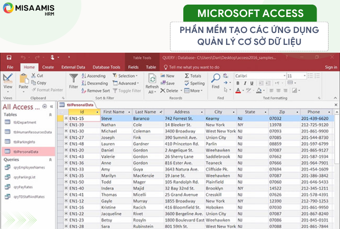
Task: Open the qryEmployeeNames query
Action: pyautogui.click(x=29, y=167)
